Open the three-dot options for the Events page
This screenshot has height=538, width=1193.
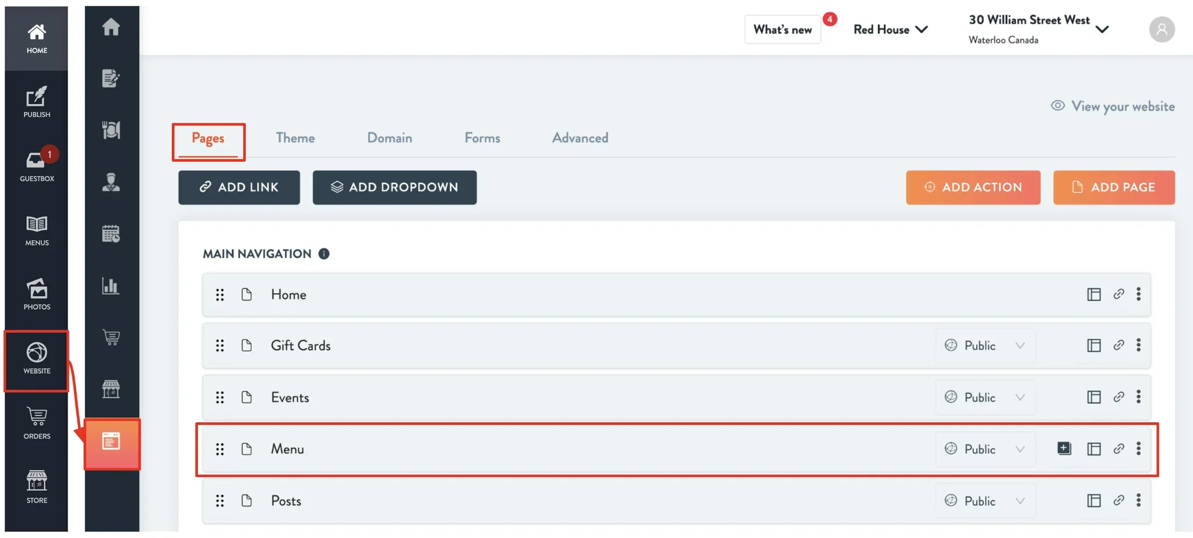click(x=1138, y=397)
